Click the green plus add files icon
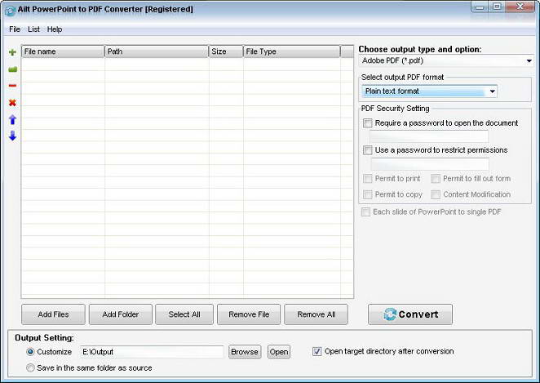 (12, 52)
